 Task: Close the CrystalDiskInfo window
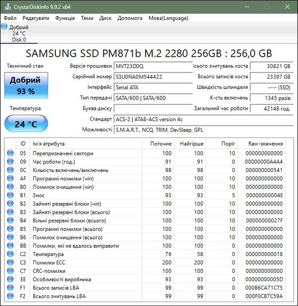tap(287, 7)
